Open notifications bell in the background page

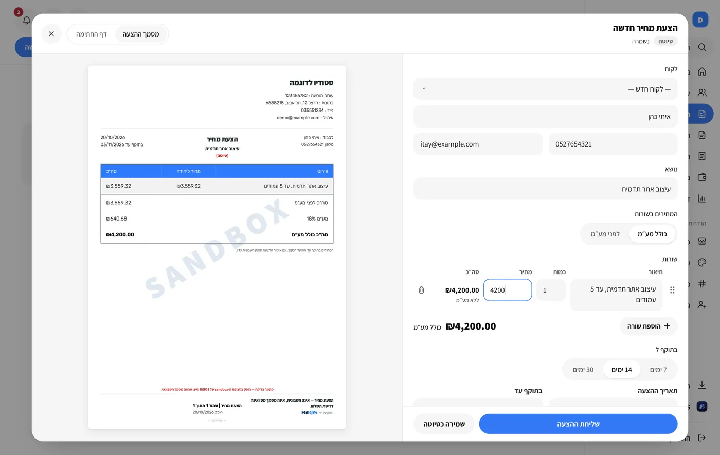tap(27, 21)
